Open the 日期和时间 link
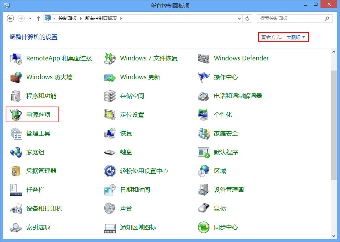The image size is (340, 242). pos(135,190)
